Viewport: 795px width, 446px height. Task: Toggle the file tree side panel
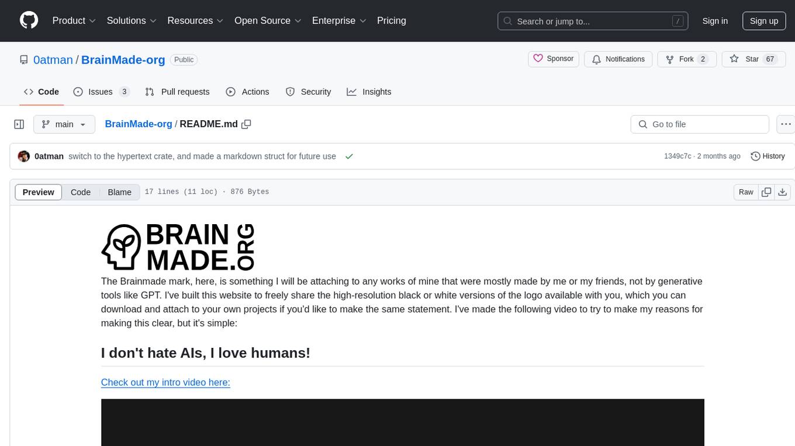point(19,124)
